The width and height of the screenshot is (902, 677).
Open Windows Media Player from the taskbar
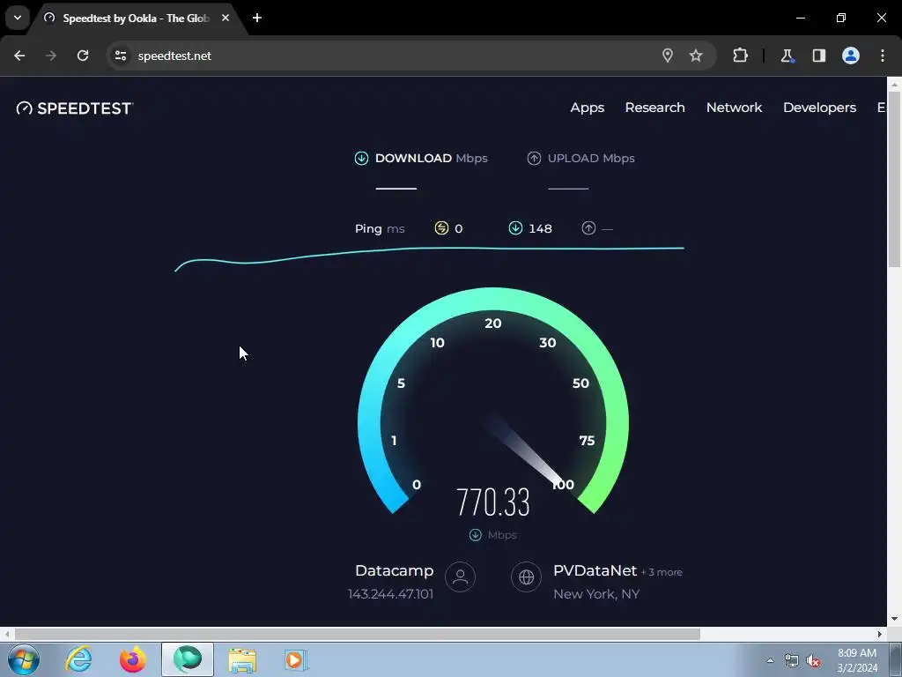(296, 659)
